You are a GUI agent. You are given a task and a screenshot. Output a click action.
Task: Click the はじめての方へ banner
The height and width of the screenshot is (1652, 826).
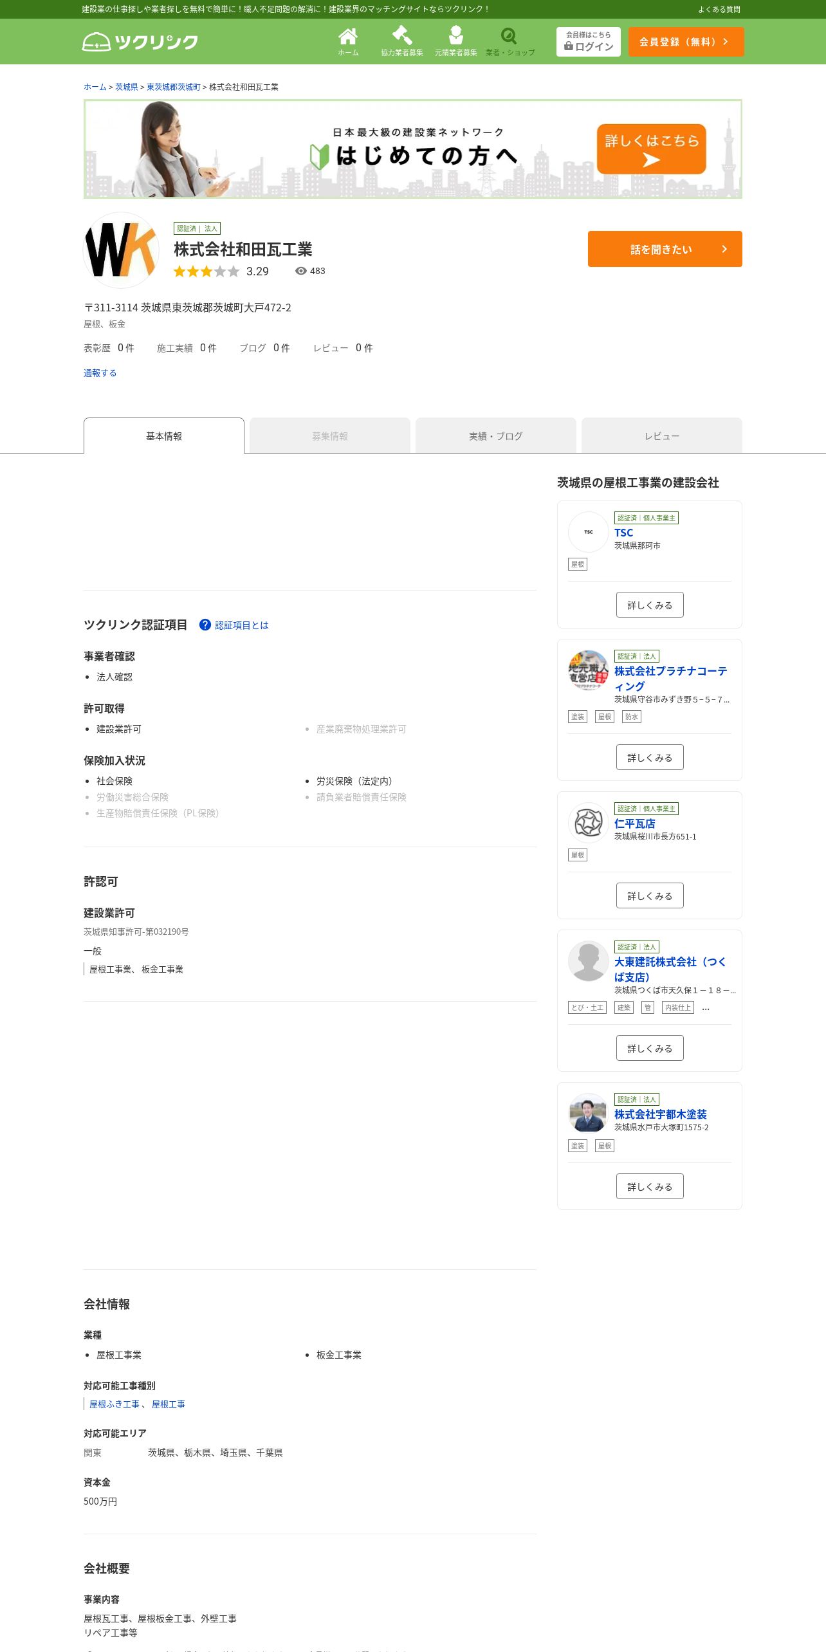coord(413,149)
